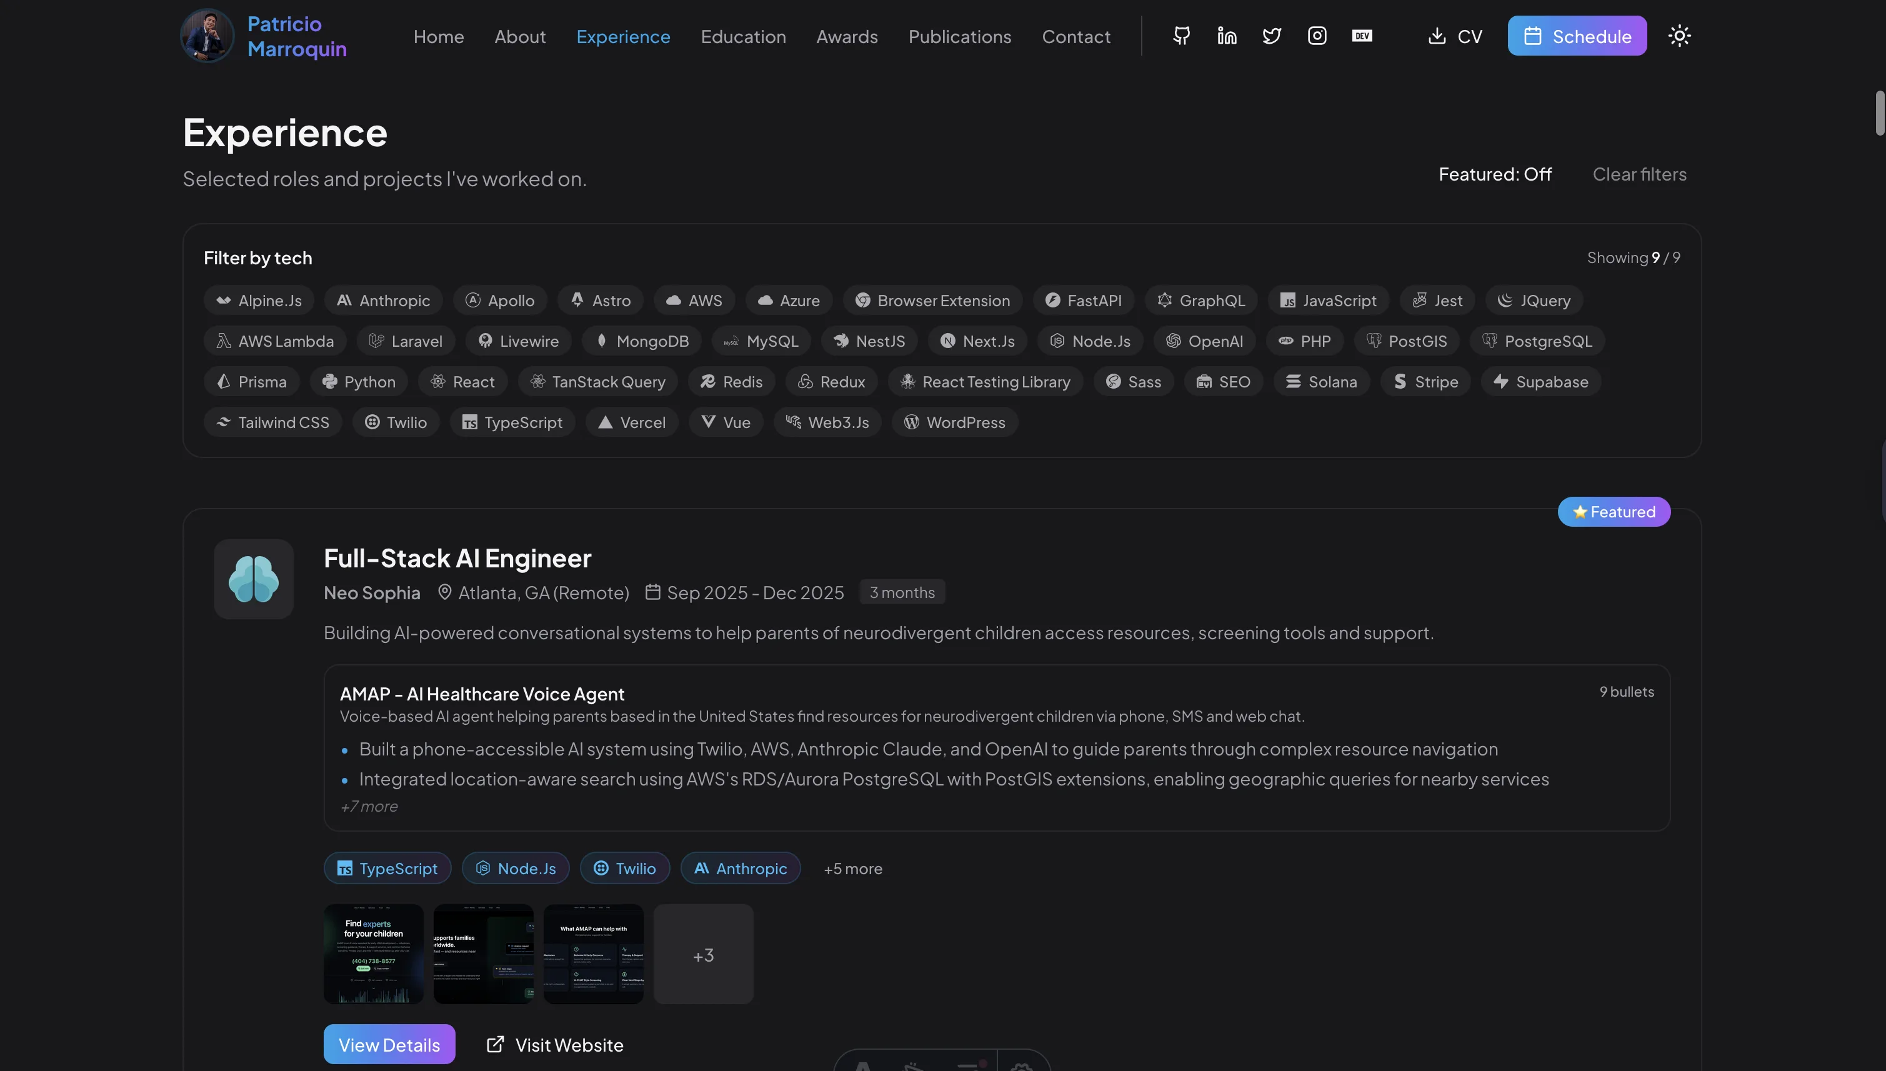Open the Visit Website link
This screenshot has height=1071, width=1886.
pos(555,1044)
